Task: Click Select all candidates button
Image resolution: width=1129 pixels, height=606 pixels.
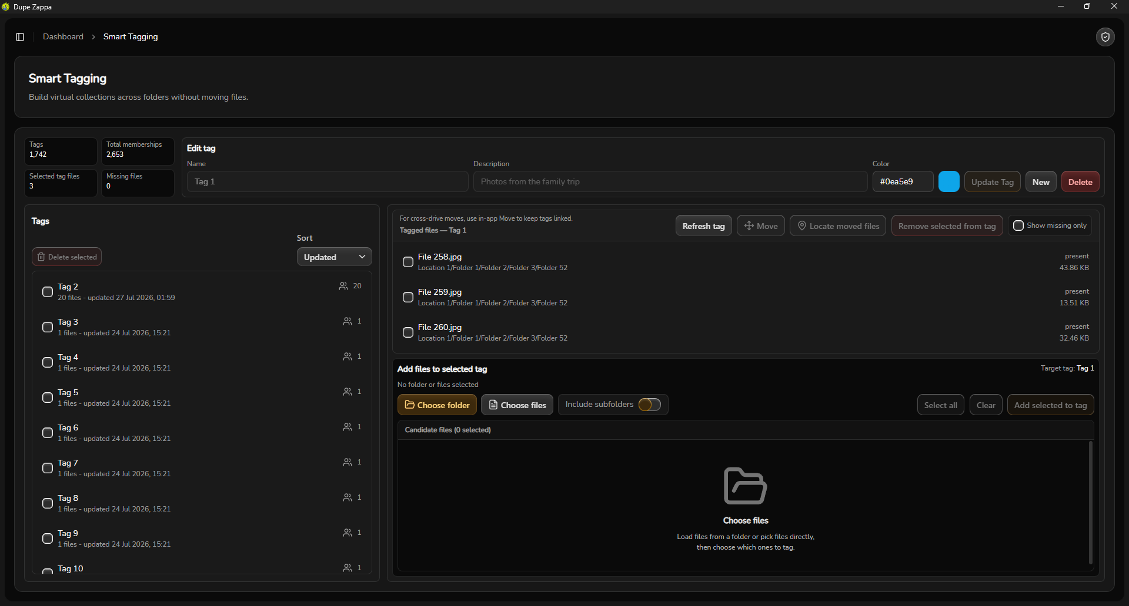Action: coord(940,405)
